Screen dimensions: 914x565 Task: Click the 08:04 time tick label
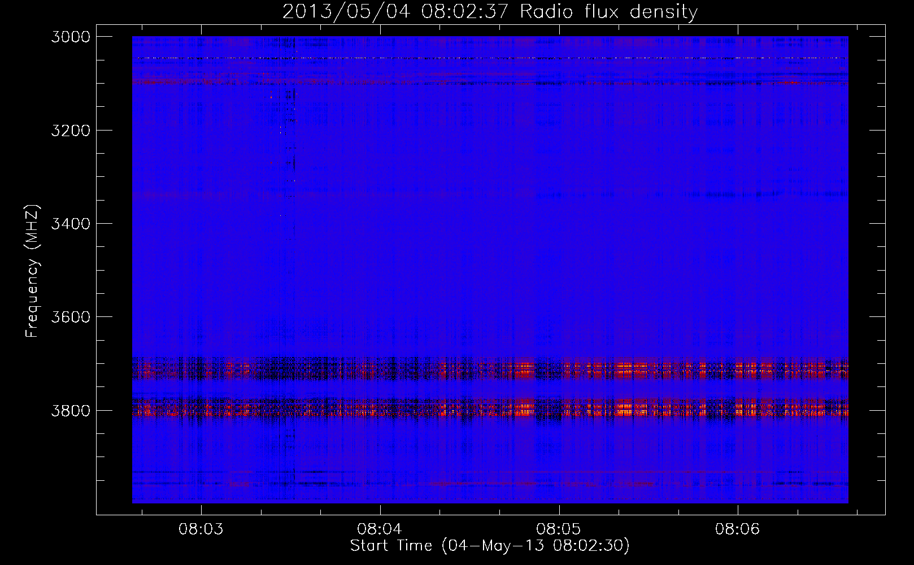(380, 529)
